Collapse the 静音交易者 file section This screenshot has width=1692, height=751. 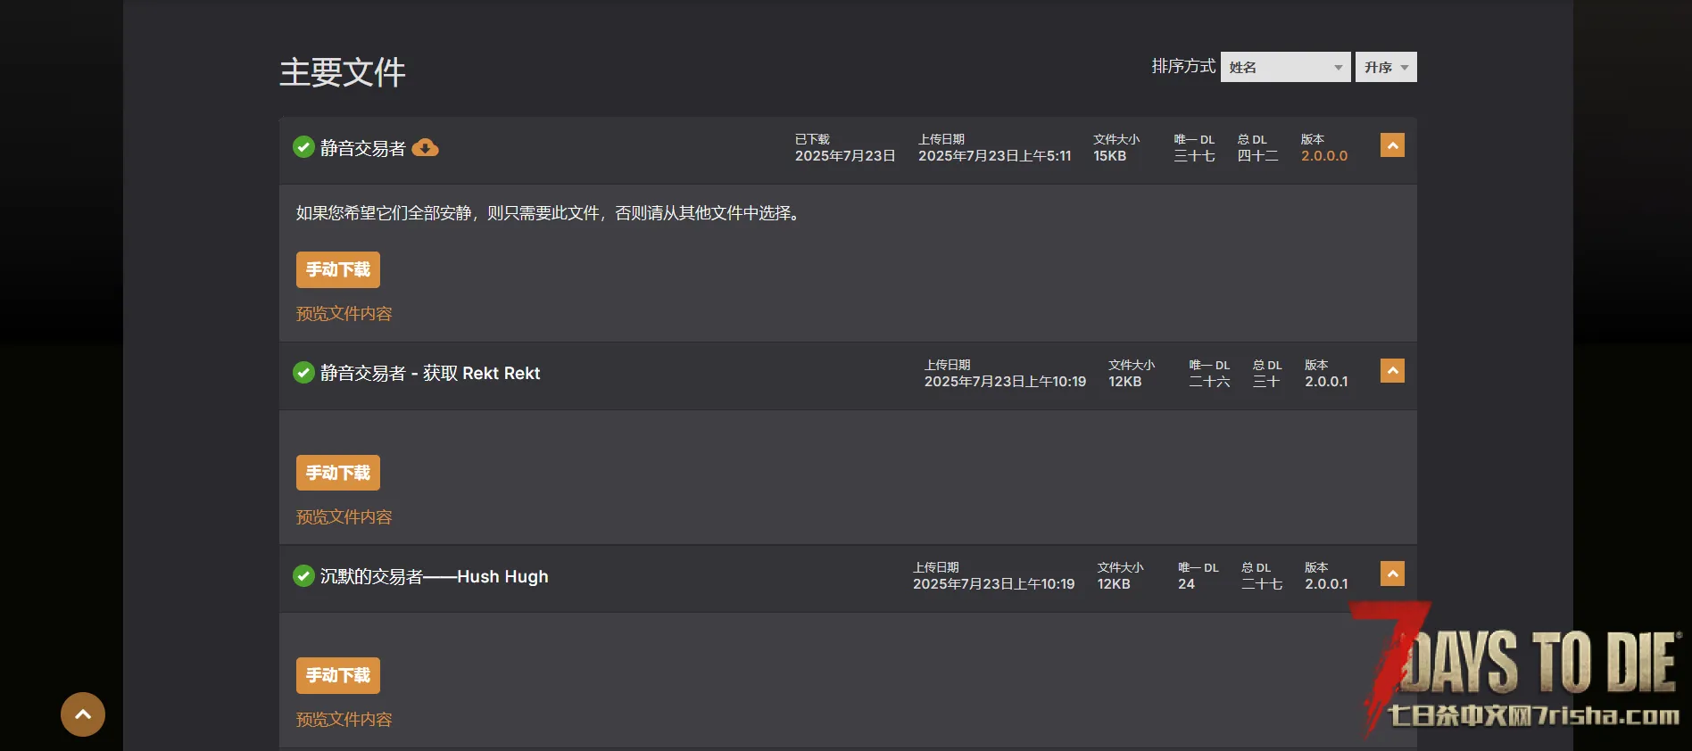1392,145
